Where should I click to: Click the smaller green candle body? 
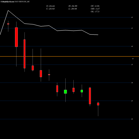click(82, 91)
